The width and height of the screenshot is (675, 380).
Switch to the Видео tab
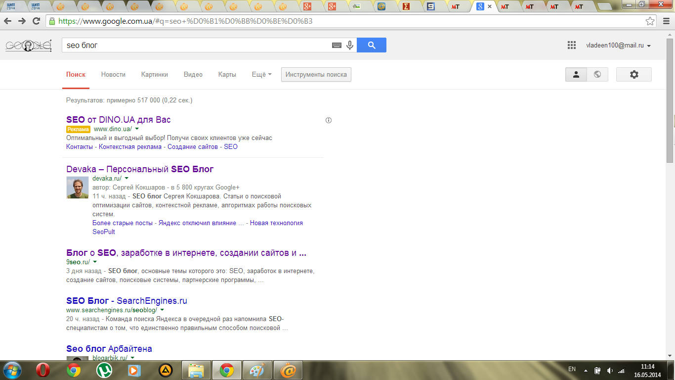click(x=193, y=74)
